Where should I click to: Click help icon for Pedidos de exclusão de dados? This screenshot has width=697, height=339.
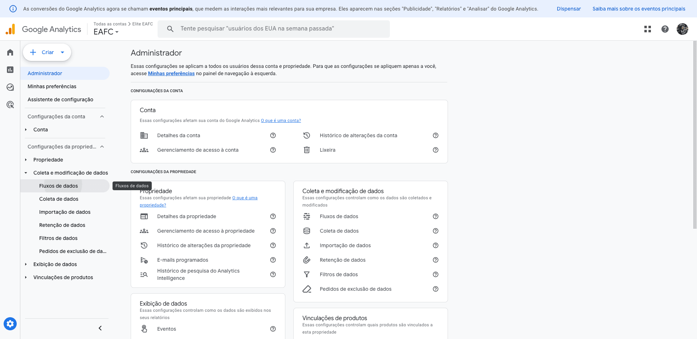(436, 289)
